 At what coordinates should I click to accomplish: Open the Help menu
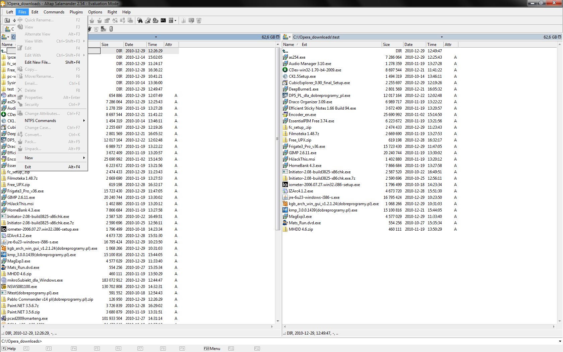[x=126, y=12]
